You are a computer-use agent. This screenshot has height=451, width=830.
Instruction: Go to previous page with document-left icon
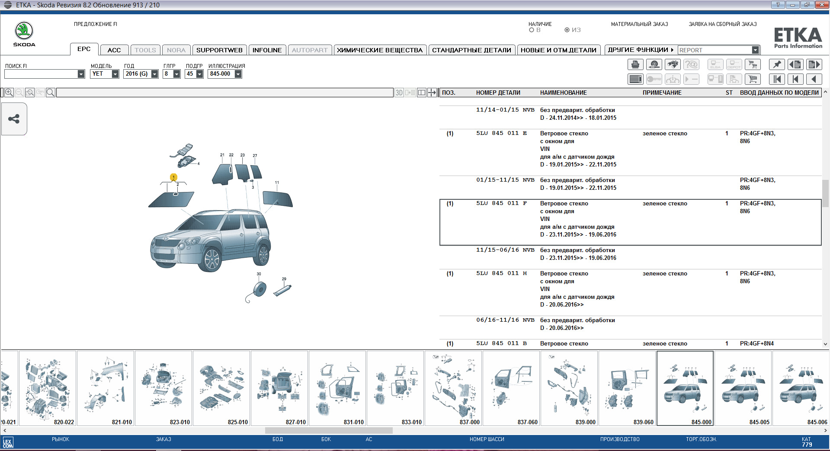795,65
